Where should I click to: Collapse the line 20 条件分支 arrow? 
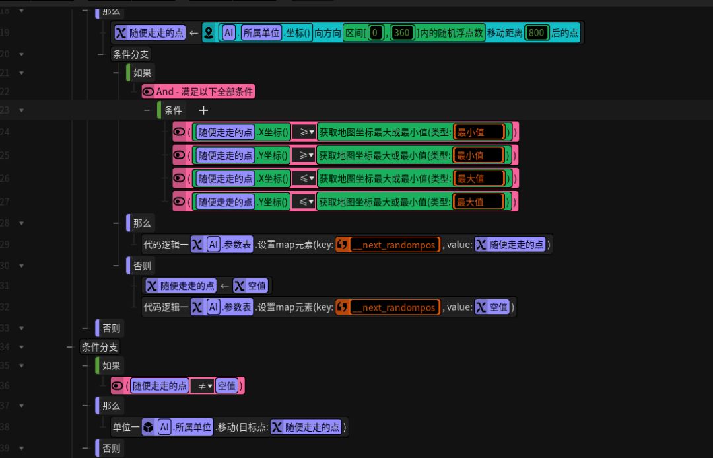coord(21,54)
